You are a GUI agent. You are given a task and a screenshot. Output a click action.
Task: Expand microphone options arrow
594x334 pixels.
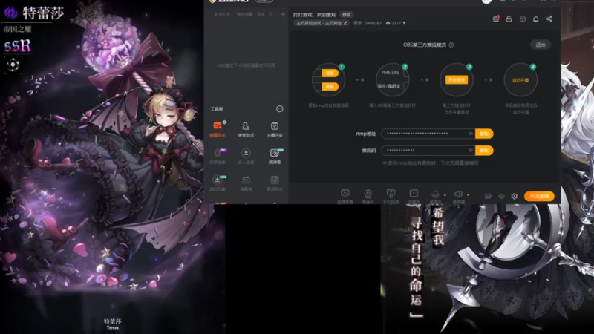445,195
